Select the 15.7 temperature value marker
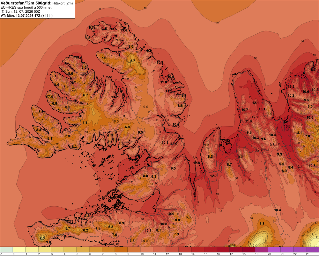The width and height of the screenshot is (319, 256). tap(312, 70)
